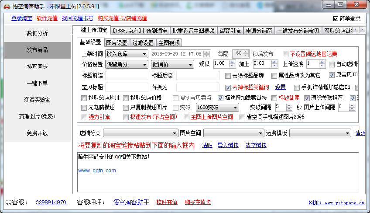Enable 极速发布(不占空间) checkbox

126,117
